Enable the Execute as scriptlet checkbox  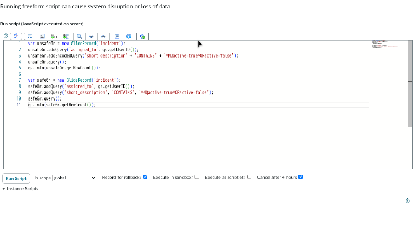pyautogui.click(x=249, y=177)
